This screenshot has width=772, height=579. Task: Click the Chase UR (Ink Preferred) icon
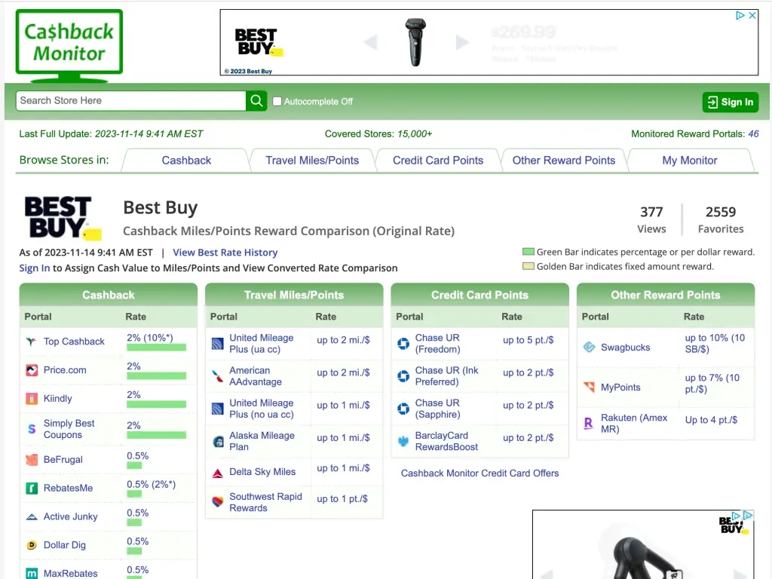click(403, 376)
